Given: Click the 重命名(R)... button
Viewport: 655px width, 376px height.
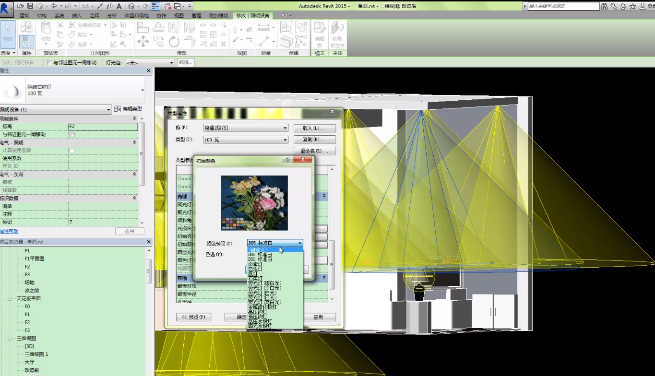Looking at the screenshot, I should [x=314, y=151].
